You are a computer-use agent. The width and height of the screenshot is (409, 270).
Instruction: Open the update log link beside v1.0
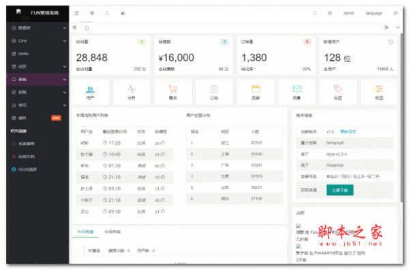[348, 132]
